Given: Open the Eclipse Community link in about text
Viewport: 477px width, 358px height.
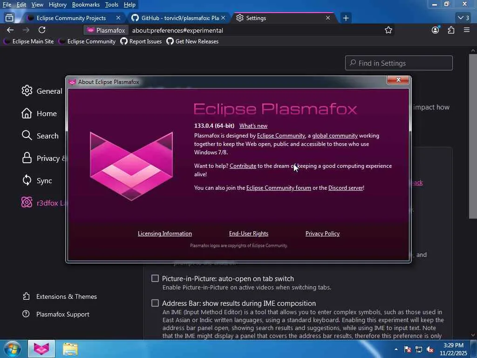Looking at the screenshot, I should coord(281,136).
